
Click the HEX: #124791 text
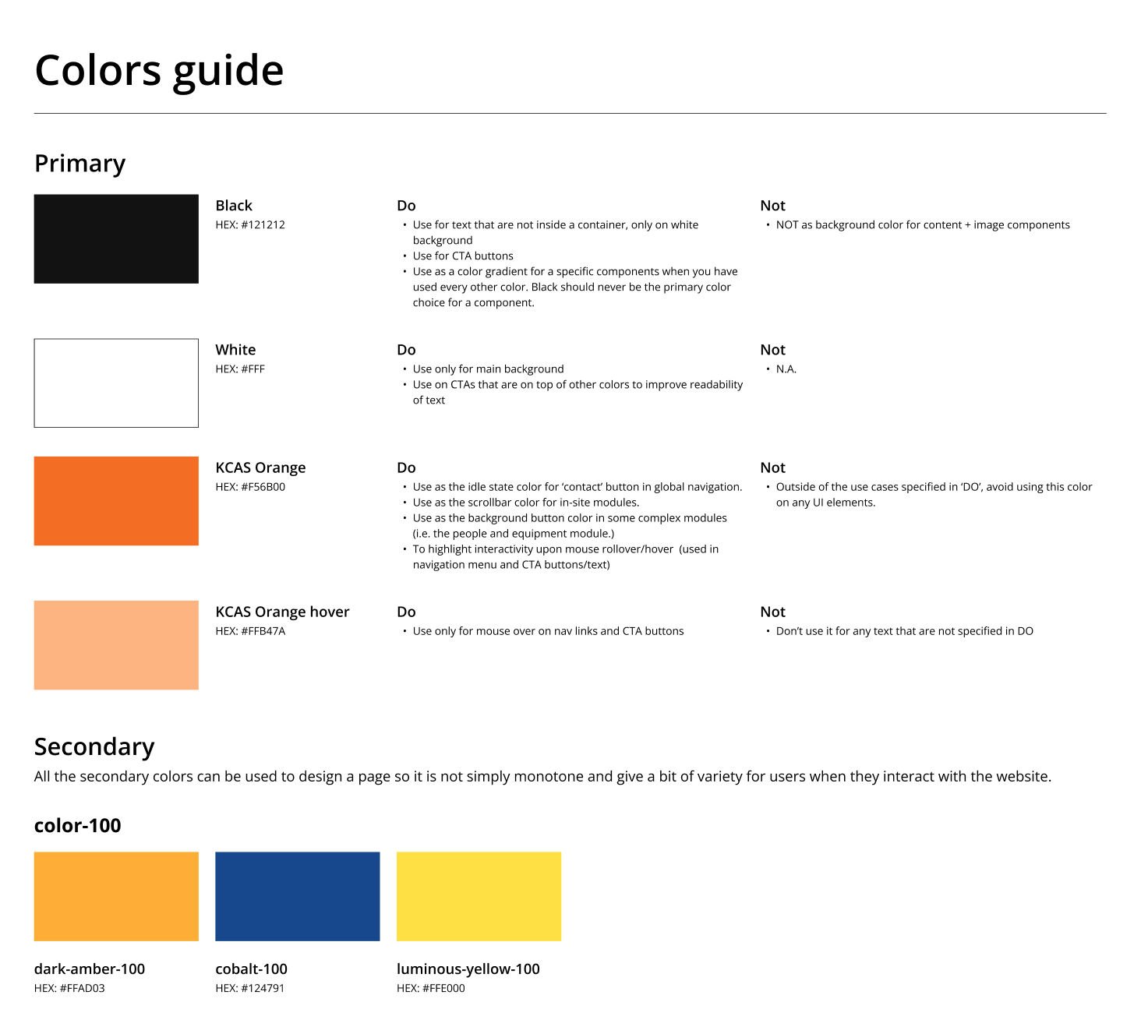tap(250, 988)
